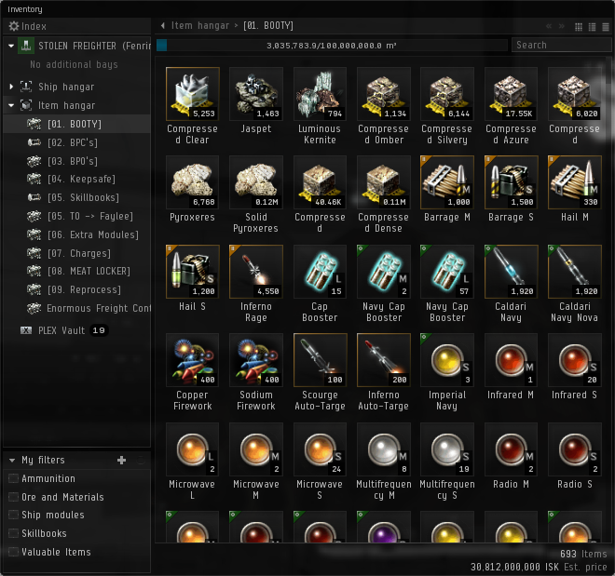This screenshot has height=576, width=615.
Task: Select the Infrared M crystal
Action: [511, 360]
